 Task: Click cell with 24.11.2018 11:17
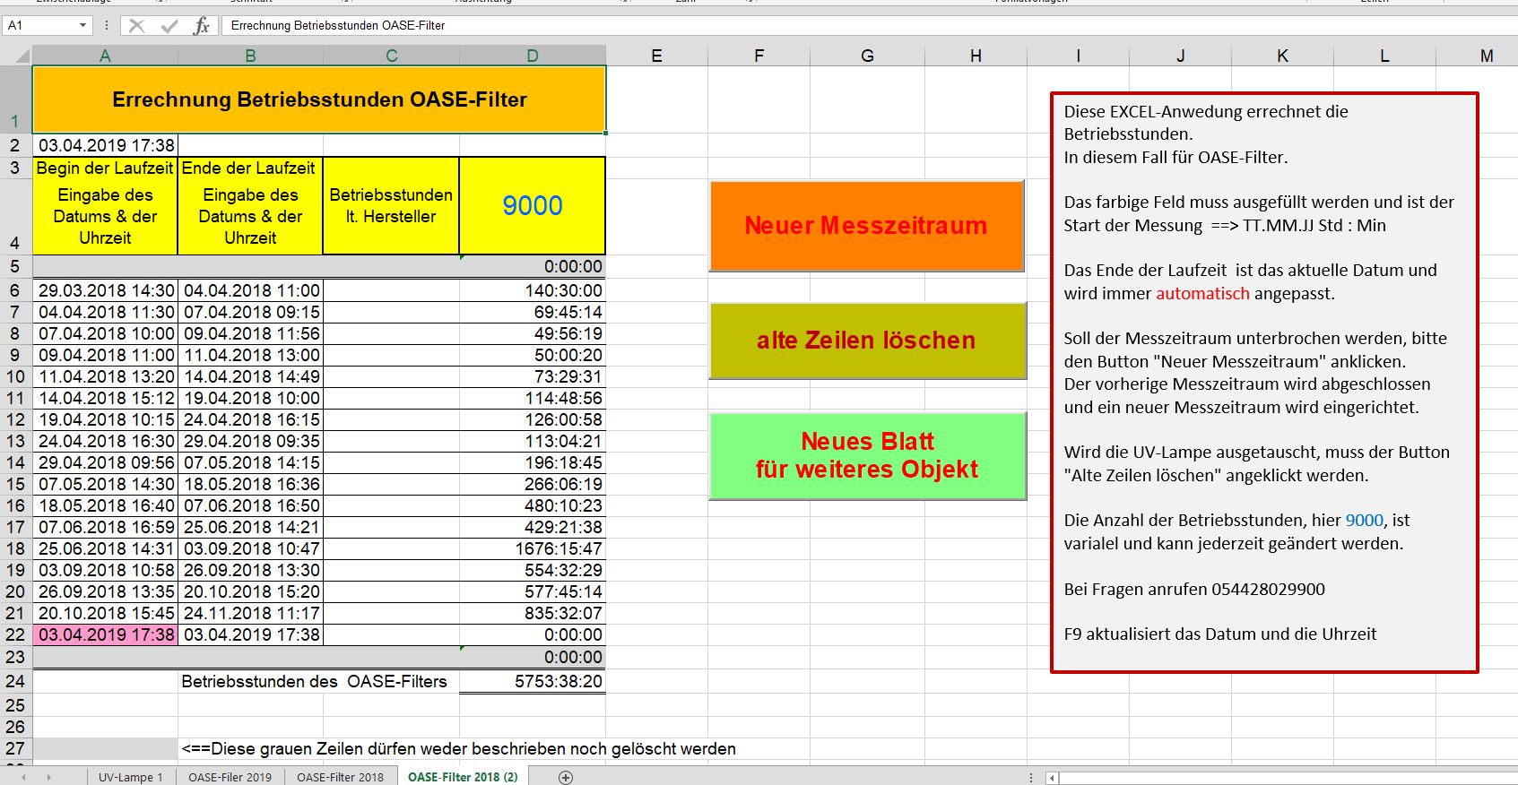coord(251,613)
